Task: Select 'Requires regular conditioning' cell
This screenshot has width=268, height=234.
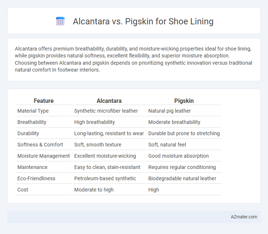Action: coord(182,167)
